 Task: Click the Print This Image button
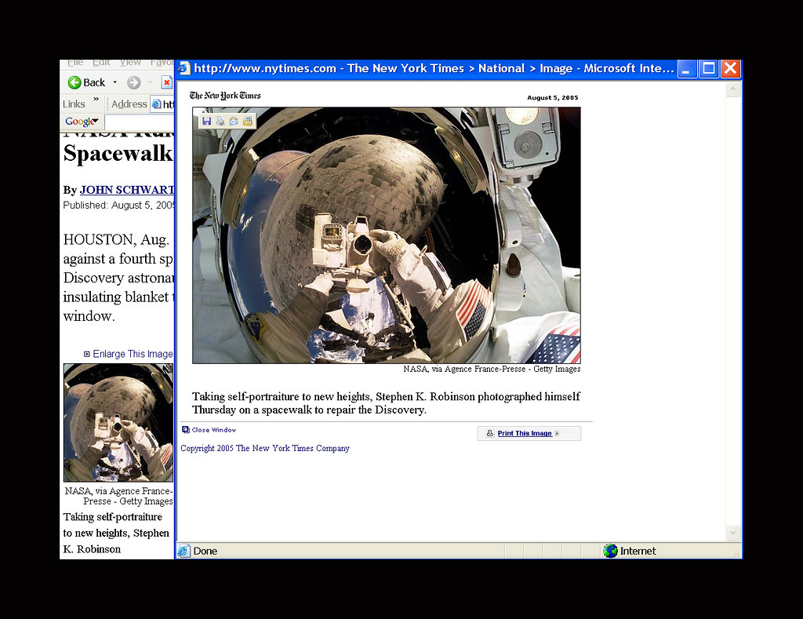point(529,434)
